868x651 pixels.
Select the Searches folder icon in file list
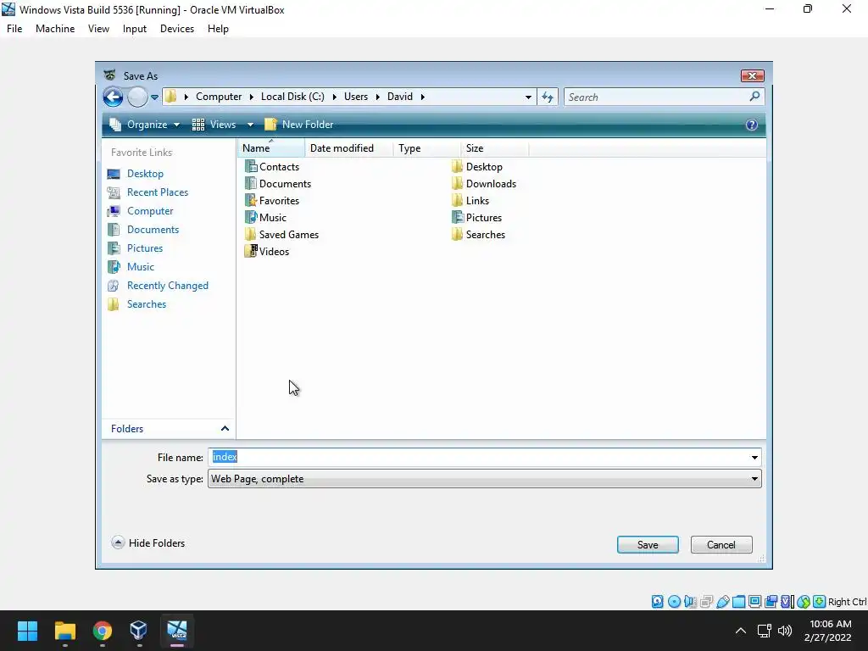[457, 234]
